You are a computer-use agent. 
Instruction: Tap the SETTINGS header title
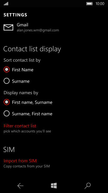(15, 15)
